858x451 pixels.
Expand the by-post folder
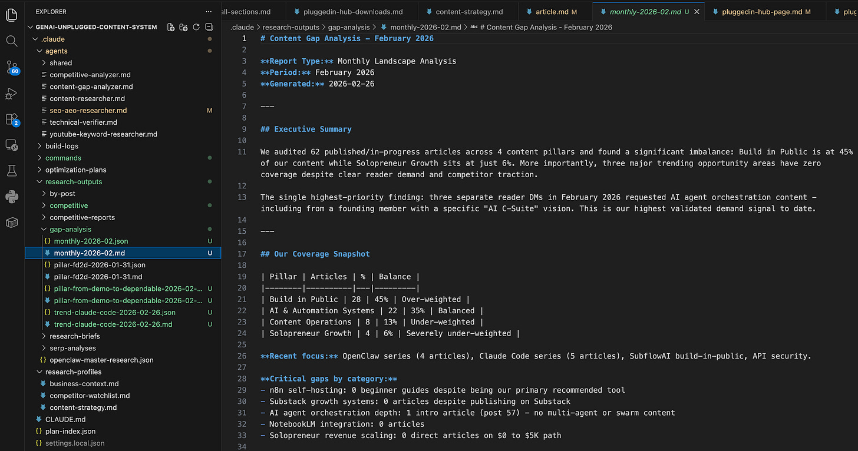coord(44,193)
